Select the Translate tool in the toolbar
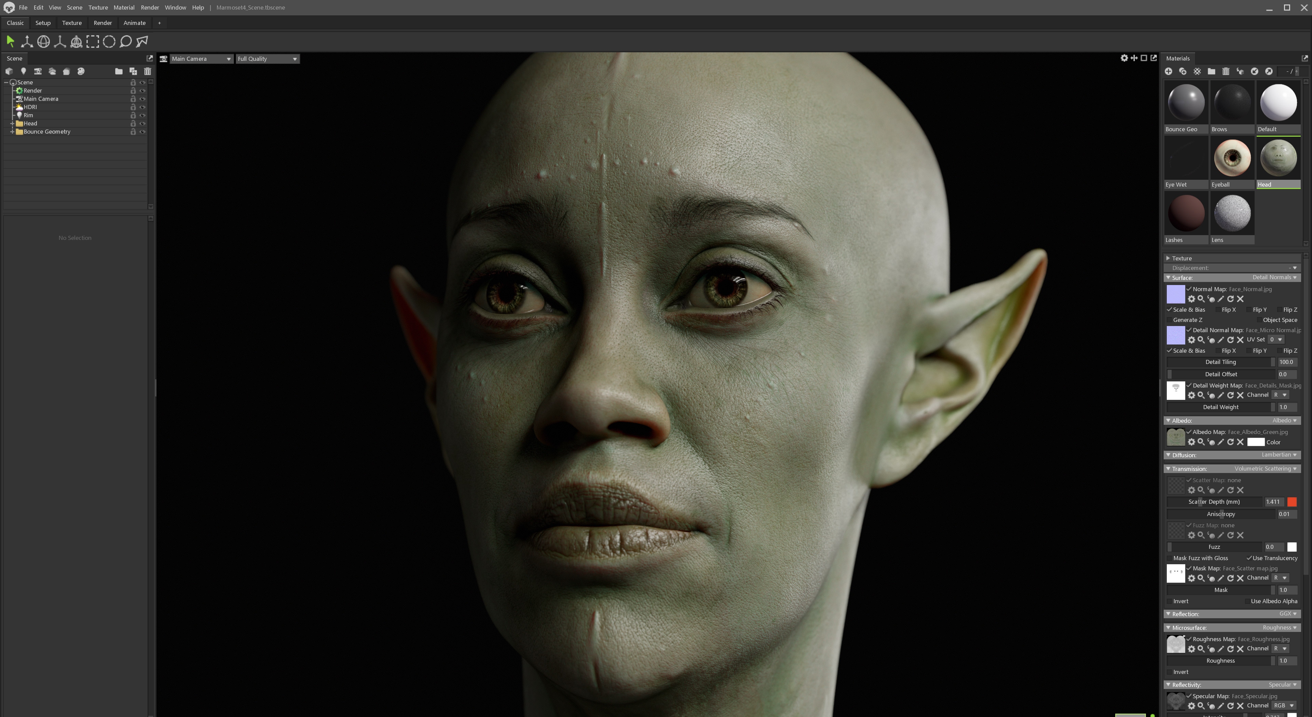1312x717 pixels. pyautogui.click(x=27, y=42)
